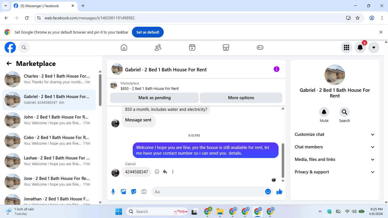This screenshot has height=218, width=388.
Task: Send a thumbs-up like
Action: coord(279,192)
